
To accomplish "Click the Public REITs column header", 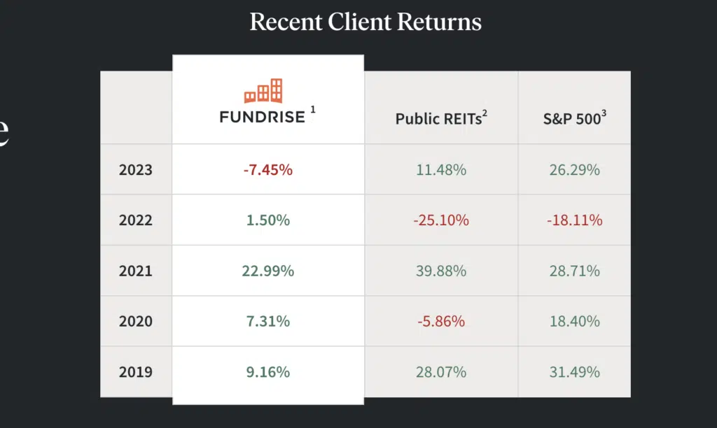I will coord(440,118).
